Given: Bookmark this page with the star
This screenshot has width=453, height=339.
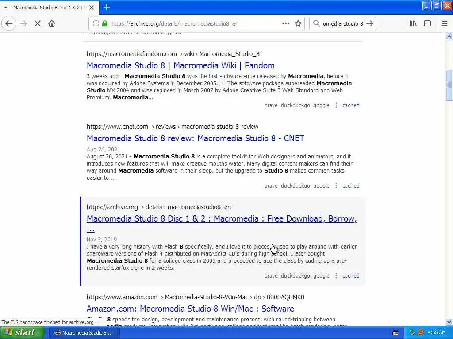Looking at the screenshot, I should (298, 24).
